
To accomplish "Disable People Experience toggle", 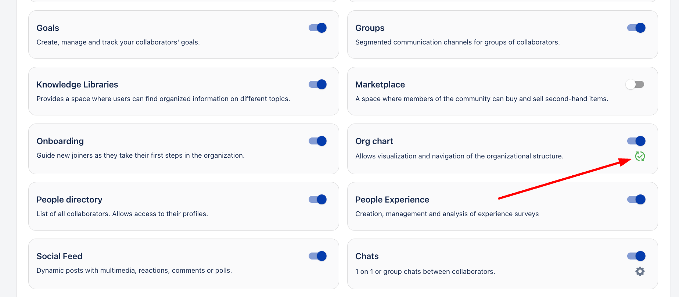I will pyautogui.click(x=636, y=200).
